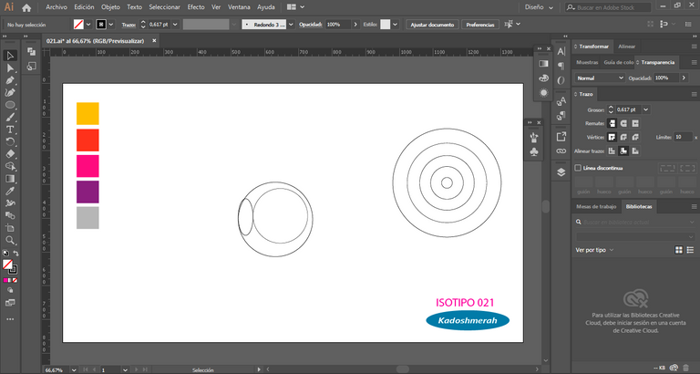
Task: Select the Gradient tool in toolbar
Action: [x=10, y=179]
